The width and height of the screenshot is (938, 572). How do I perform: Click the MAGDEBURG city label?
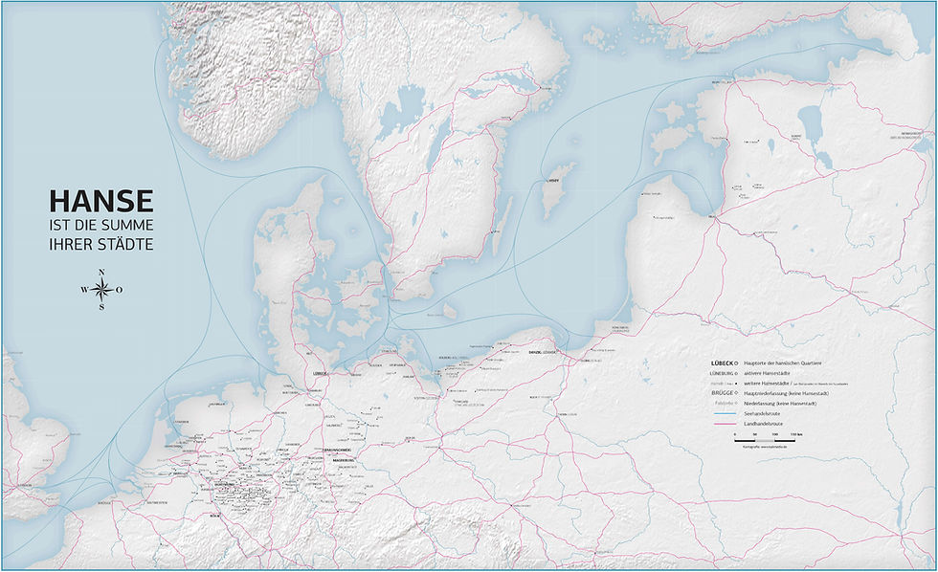344,460
